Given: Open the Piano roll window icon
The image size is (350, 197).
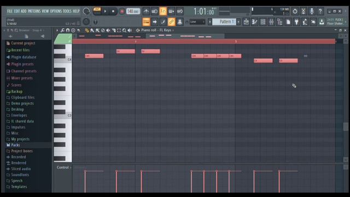Looking at the screenshot, I should [254, 22].
